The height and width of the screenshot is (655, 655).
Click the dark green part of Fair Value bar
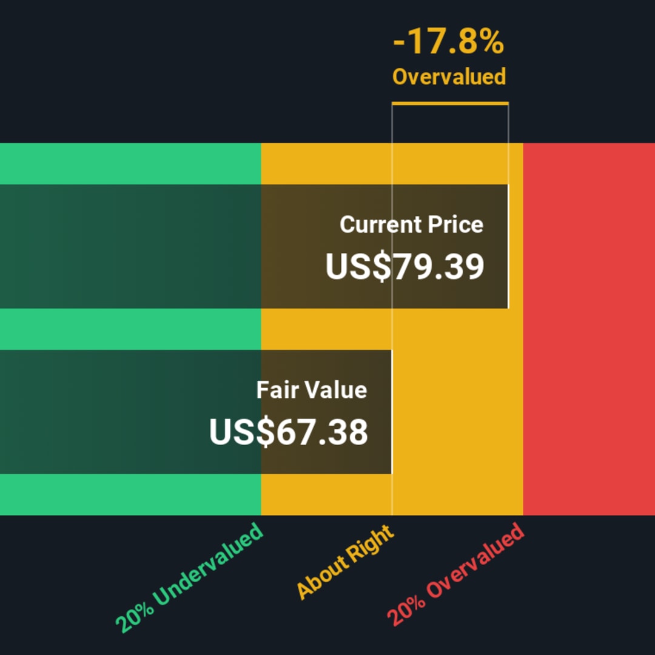coord(130,412)
